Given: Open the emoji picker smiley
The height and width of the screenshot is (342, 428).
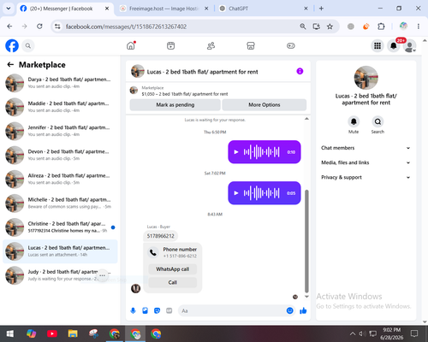Looking at the screenshot, I should [289, 310].
